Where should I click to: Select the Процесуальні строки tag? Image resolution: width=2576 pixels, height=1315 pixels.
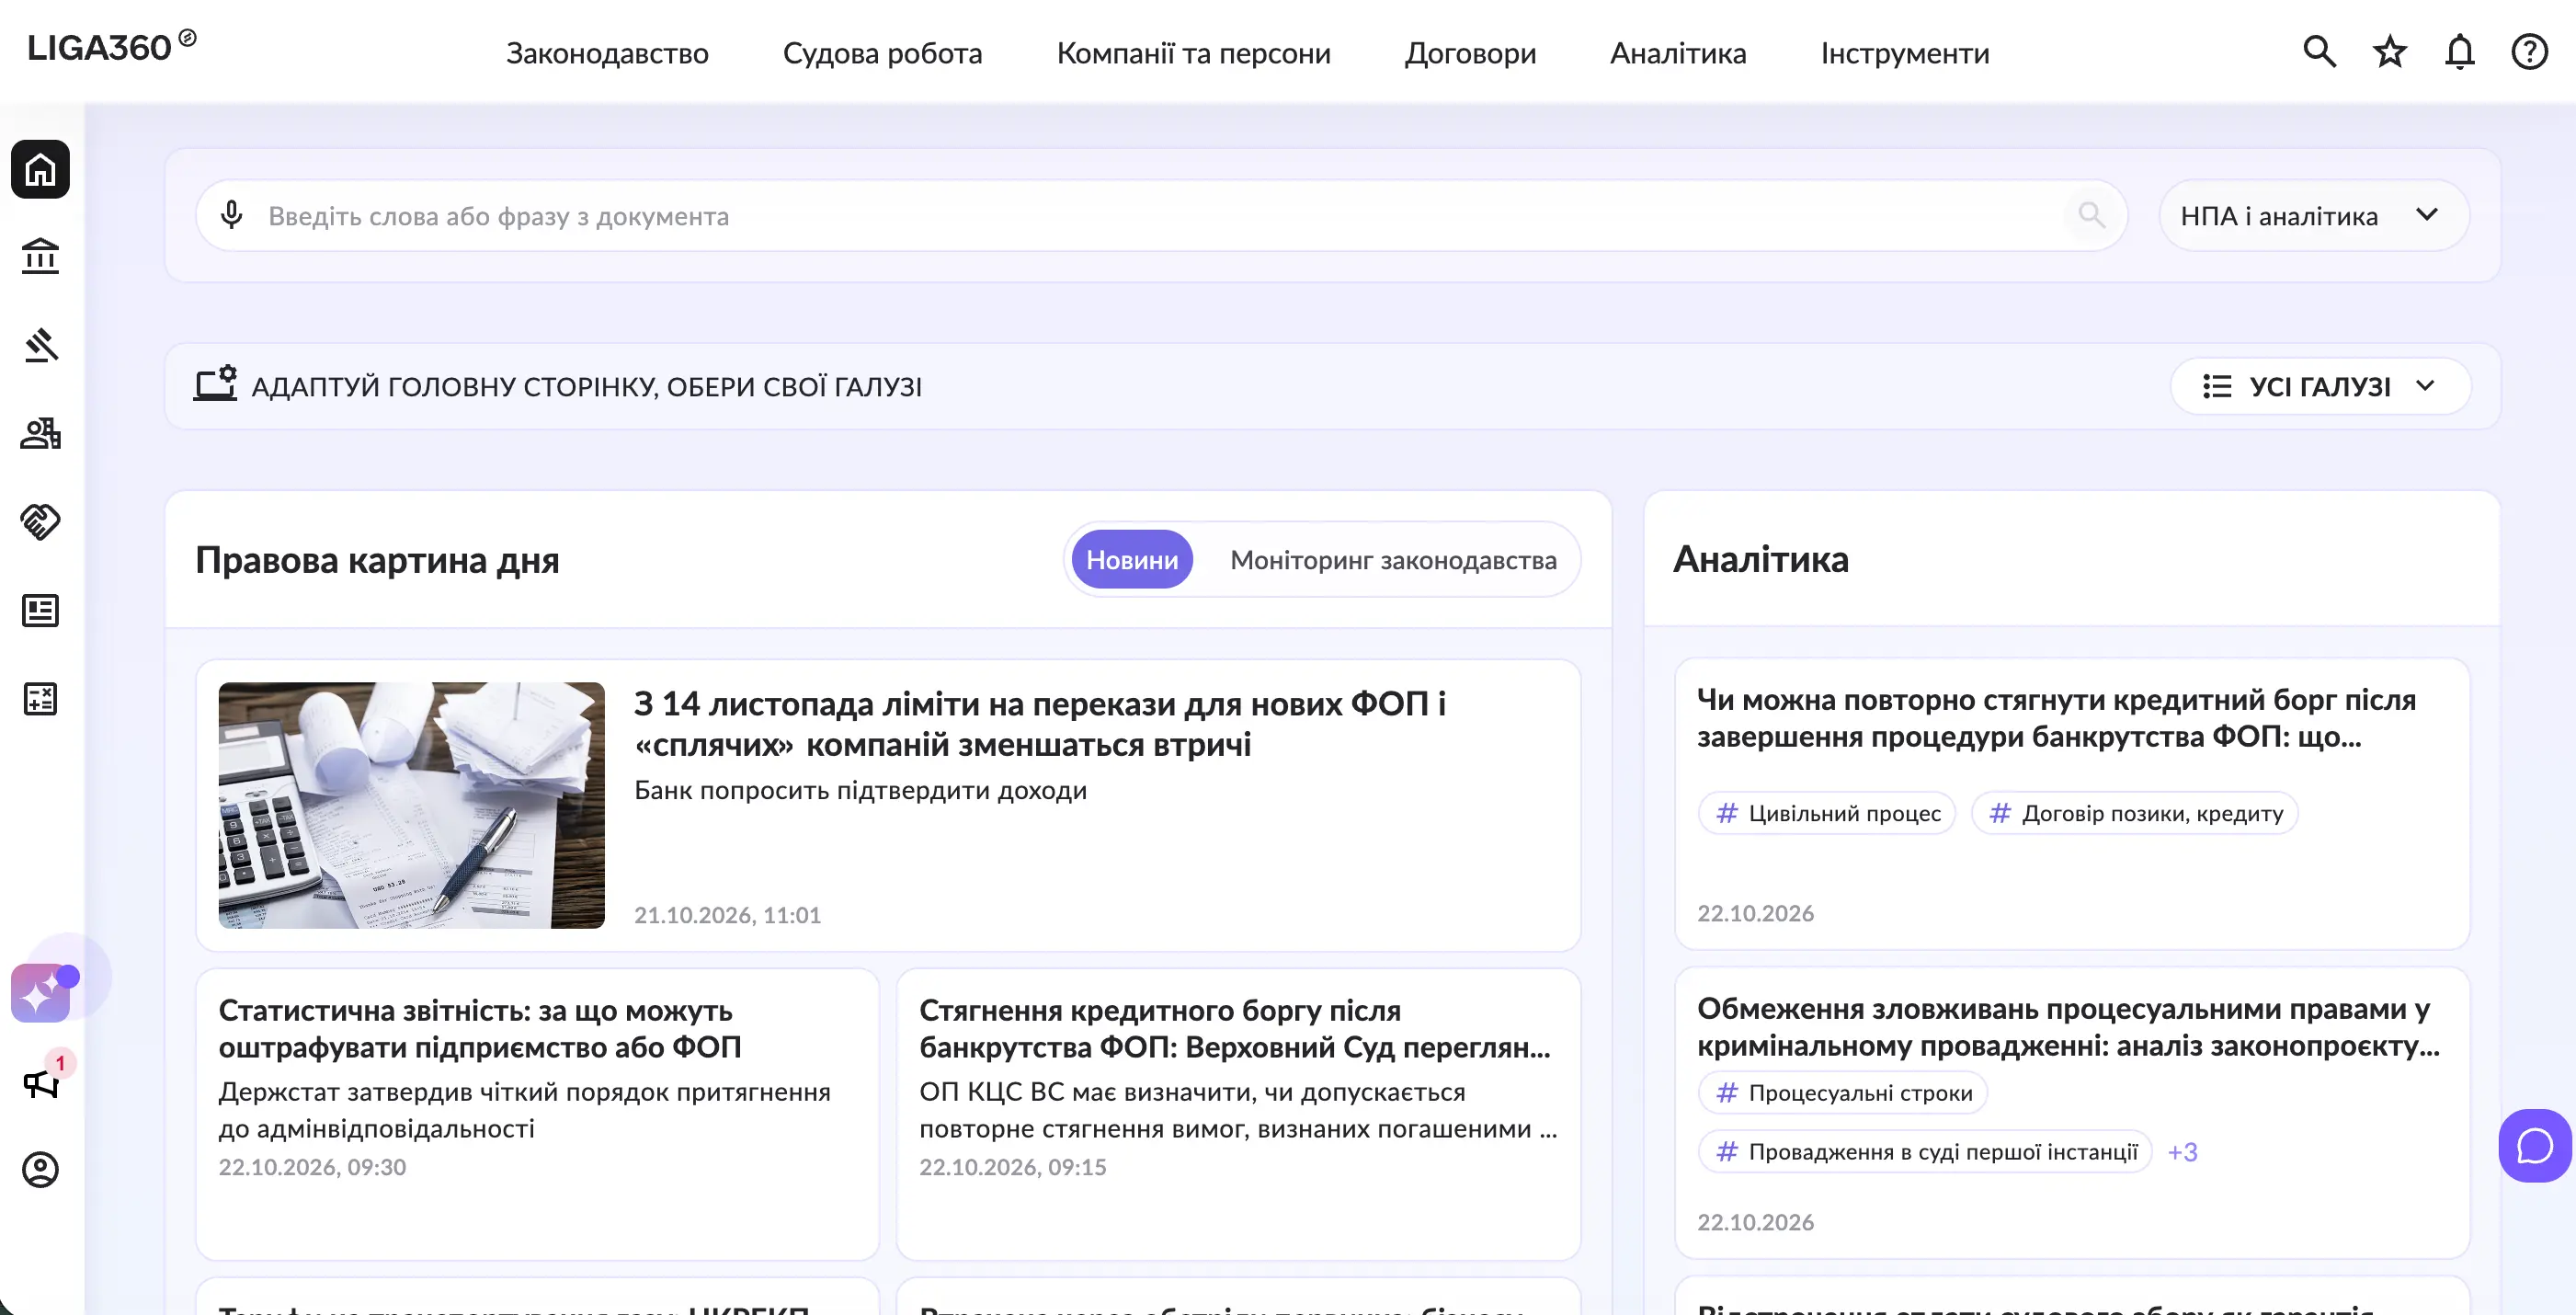pyautogui.click(x=1843, y=1093)
